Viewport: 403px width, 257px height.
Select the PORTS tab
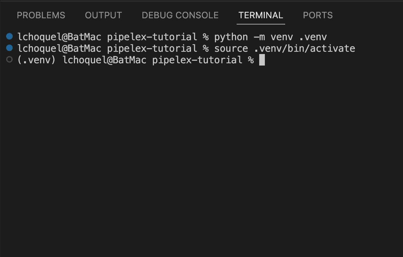[317, 15]
